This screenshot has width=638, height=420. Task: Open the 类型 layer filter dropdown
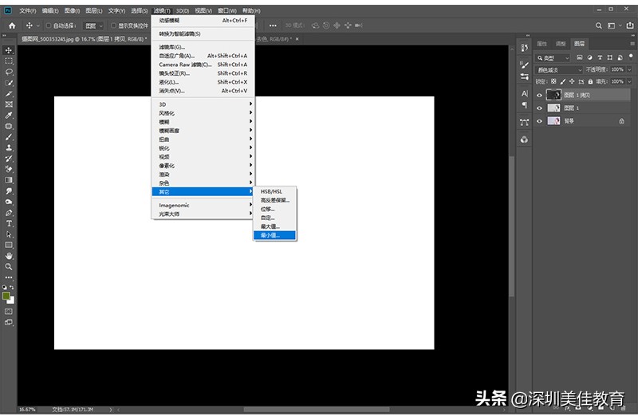(553, 58)
